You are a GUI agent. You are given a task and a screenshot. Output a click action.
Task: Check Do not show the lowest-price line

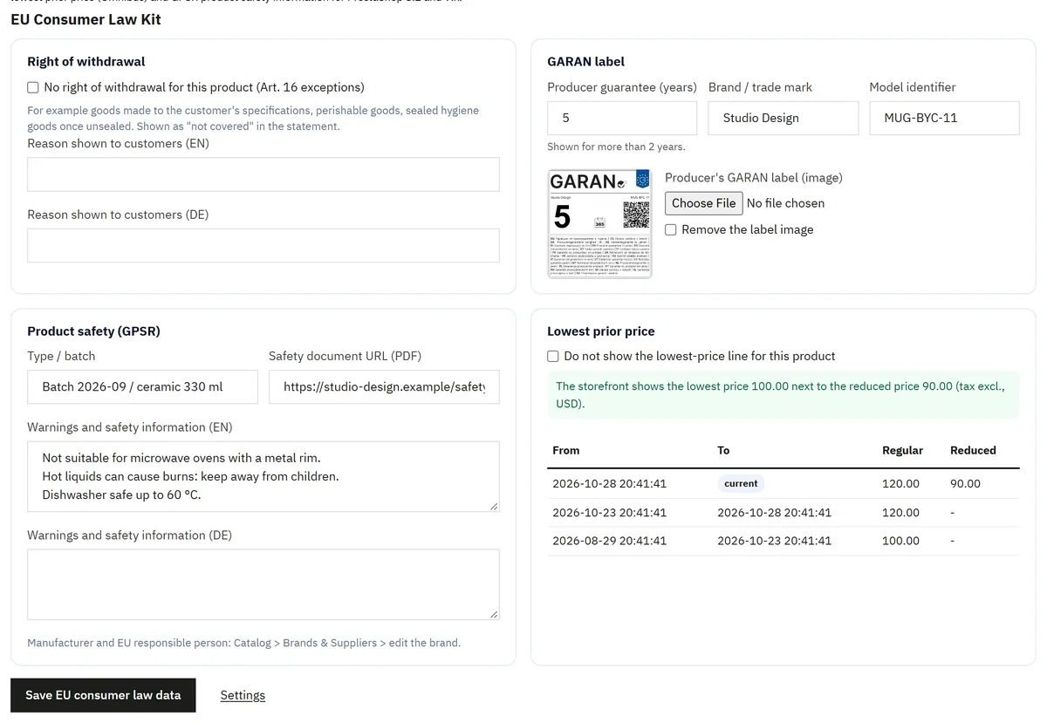pyautogui.click(x=553, y=356)
